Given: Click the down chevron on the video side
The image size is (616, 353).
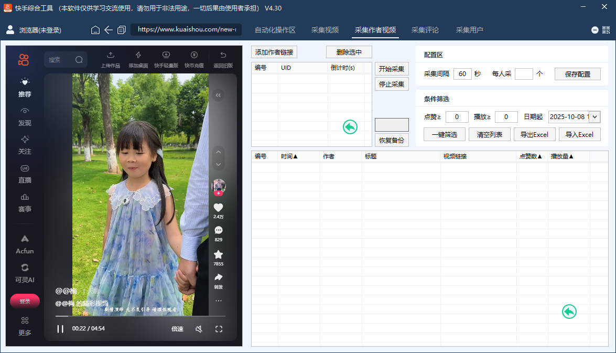Looking at the screenshot, I should pyautogui.click(x=218, y=164).
